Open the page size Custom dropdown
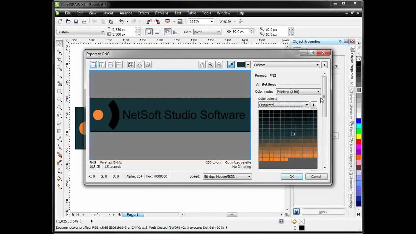This screenshot has height=234, width=416. [x=81, y=32]
